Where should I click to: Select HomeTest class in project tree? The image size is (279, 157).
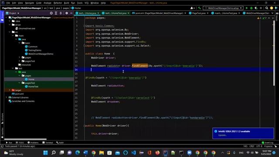click(33, 86)
